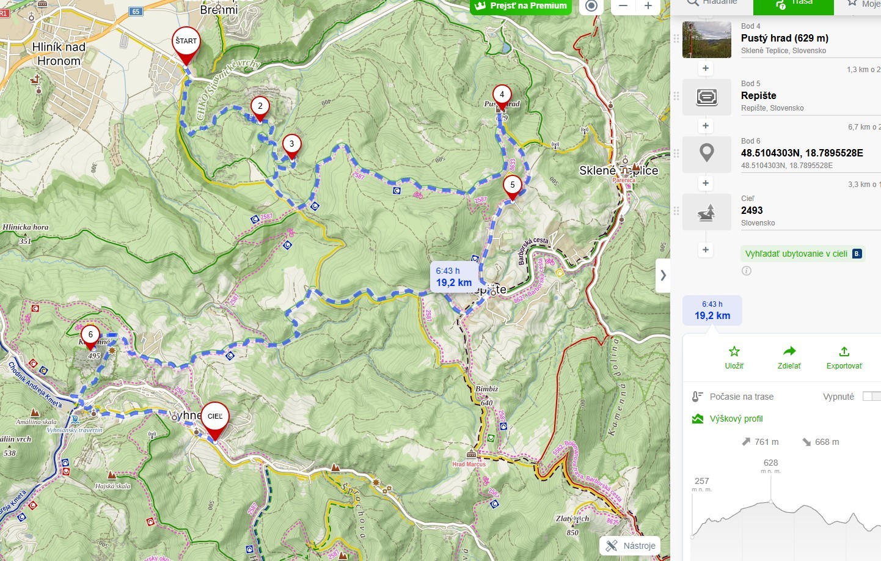Add a waypoint after Bod 6 coordinates

[706, 183]
